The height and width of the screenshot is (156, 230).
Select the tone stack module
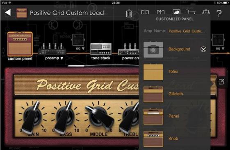point(101,51)
